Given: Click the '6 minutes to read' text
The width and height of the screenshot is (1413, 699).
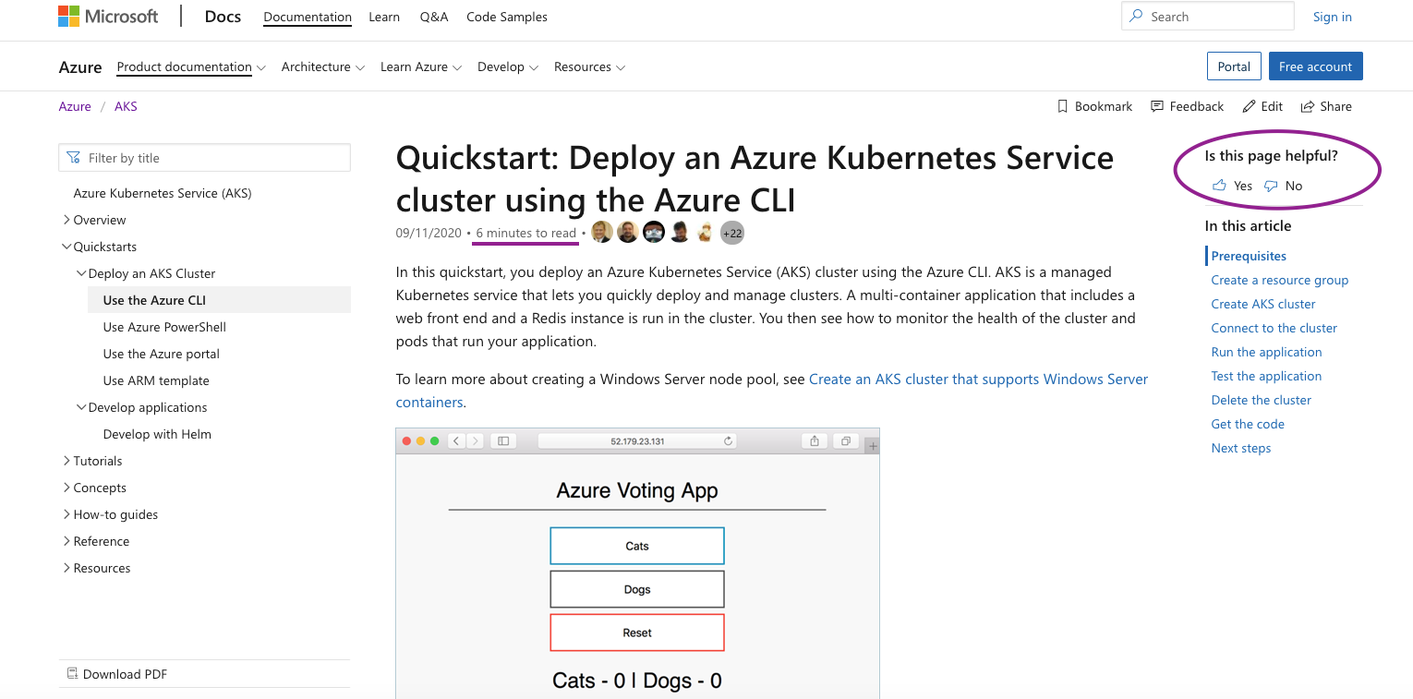Looking at the screenshot, I should (x=526, y=233).
